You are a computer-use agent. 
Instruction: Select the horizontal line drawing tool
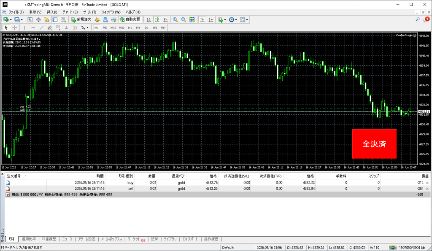pos(33,27)
